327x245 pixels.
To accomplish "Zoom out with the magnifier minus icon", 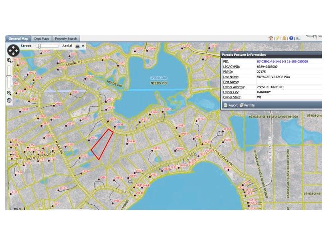I will tap(9, 93).
